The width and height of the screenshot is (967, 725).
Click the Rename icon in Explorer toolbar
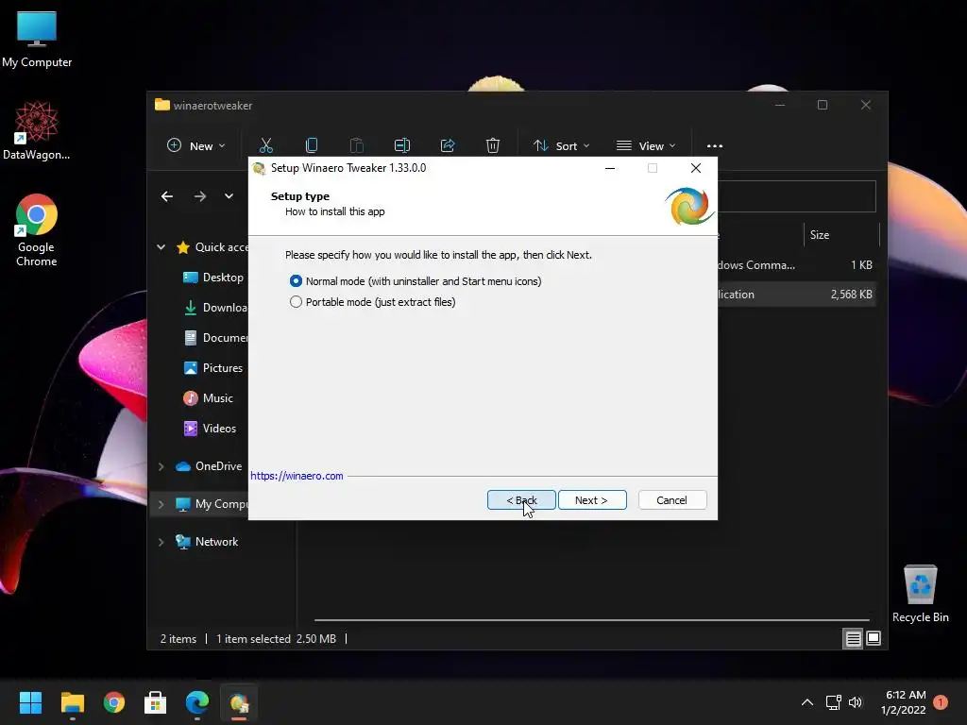[402, 145]
